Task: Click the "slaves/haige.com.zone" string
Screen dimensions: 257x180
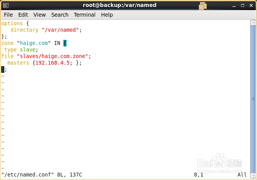Action: (52, 56)
